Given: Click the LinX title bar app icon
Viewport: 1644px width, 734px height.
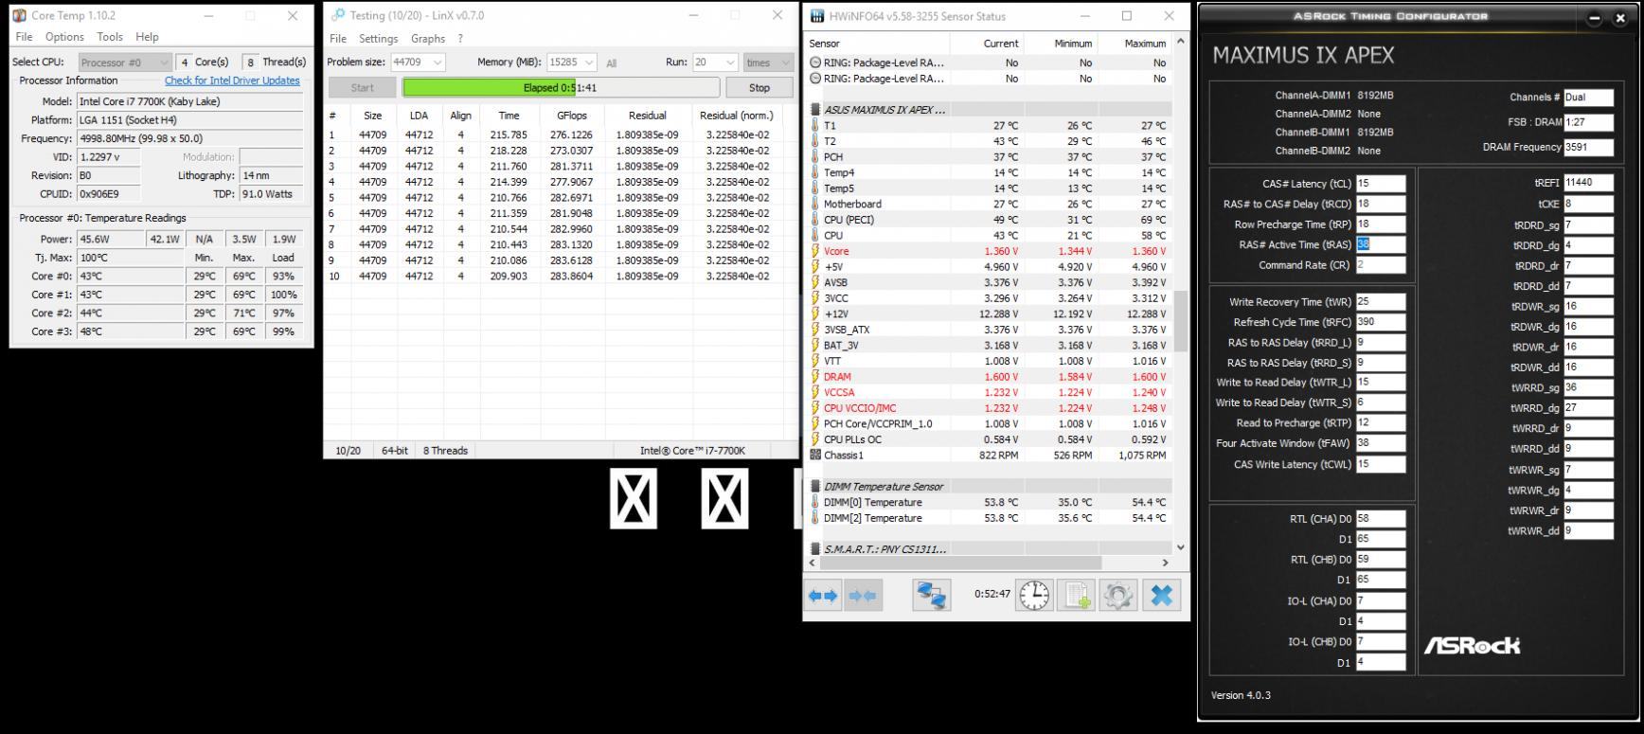Looking at the screenshot, I should click(x=338, y=15).
